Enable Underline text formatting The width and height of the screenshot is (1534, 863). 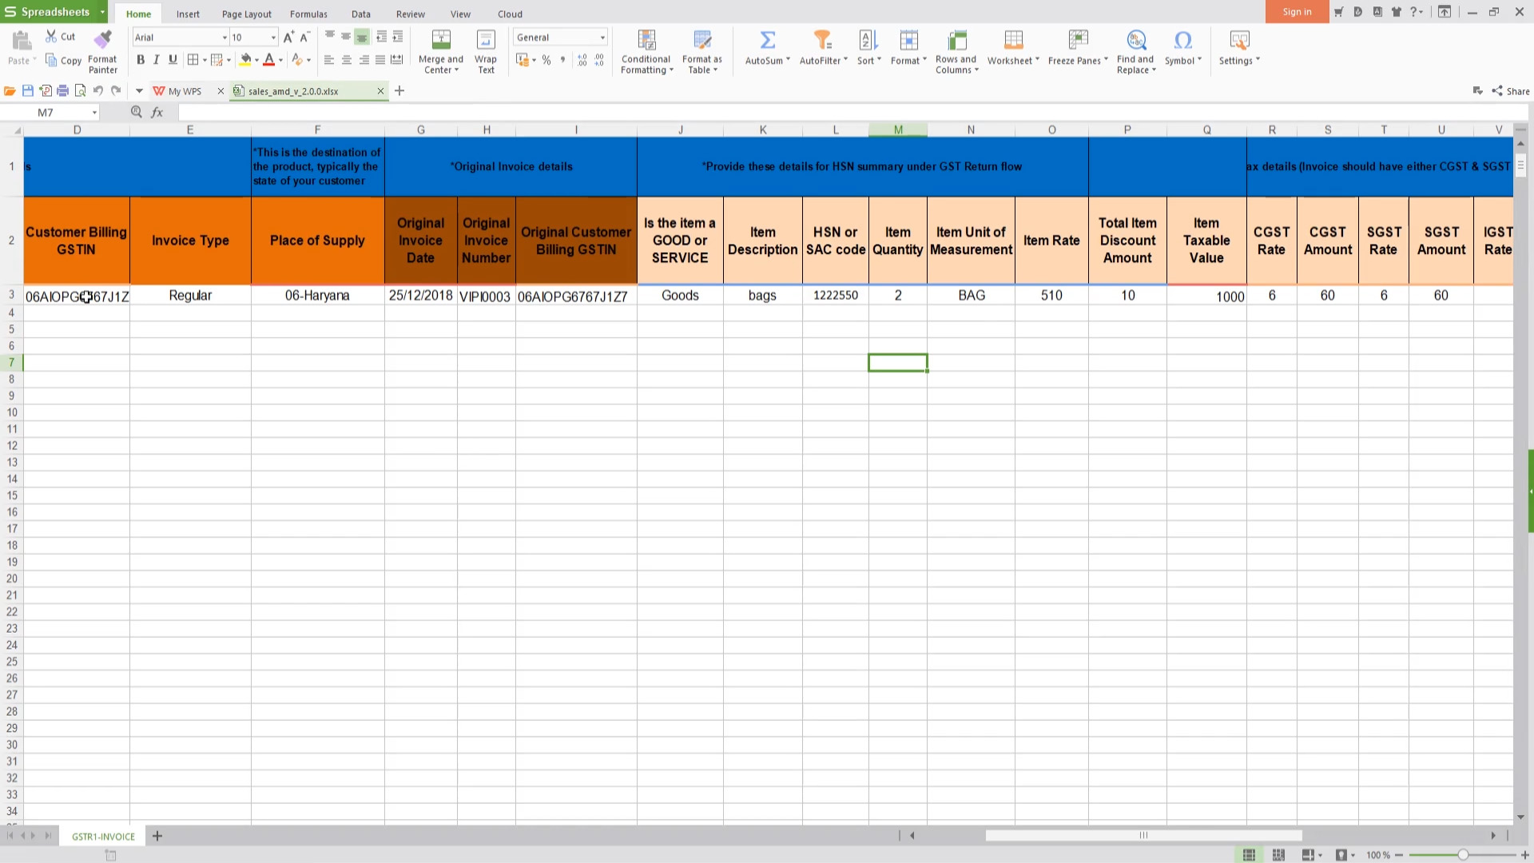click(172, 60)
